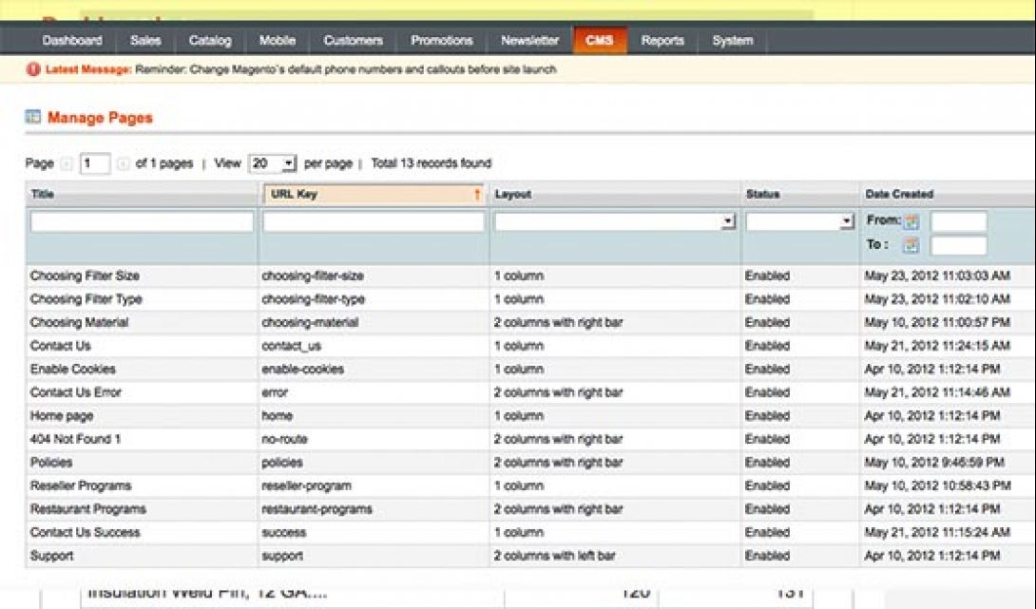Open the Customers menu
Screen dimensions: 1036x609
click(353, 40)
